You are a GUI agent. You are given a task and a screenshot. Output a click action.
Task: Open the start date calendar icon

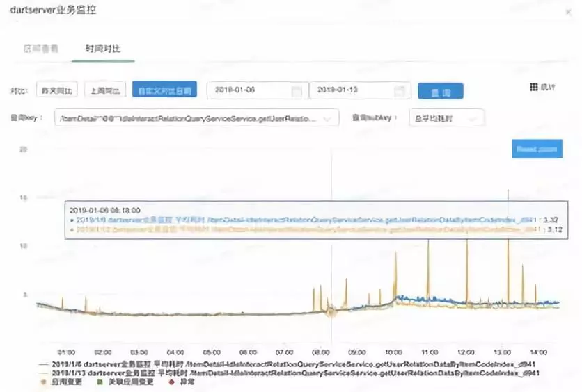(296, 91)
